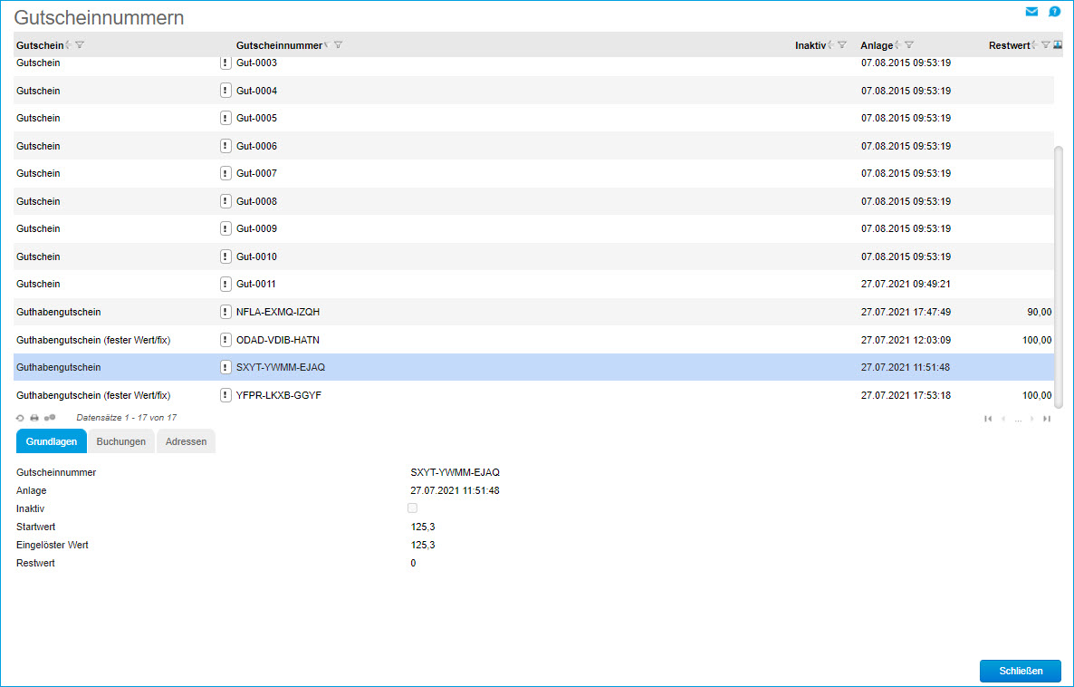Click the Schließen button

(x=1020, y=671)
